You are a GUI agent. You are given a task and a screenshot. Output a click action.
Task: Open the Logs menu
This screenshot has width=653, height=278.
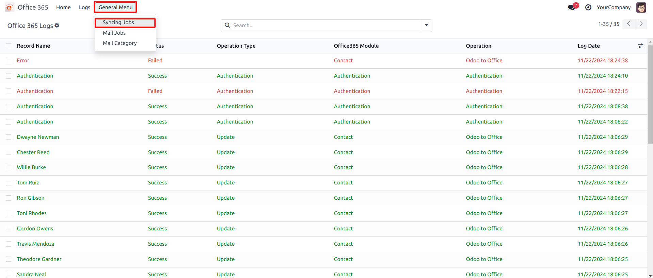[84, 7]
